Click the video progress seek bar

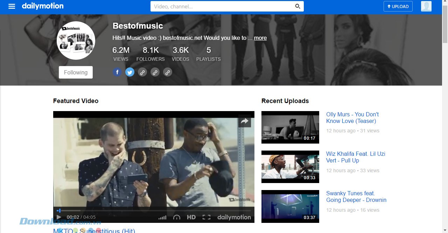154,211
